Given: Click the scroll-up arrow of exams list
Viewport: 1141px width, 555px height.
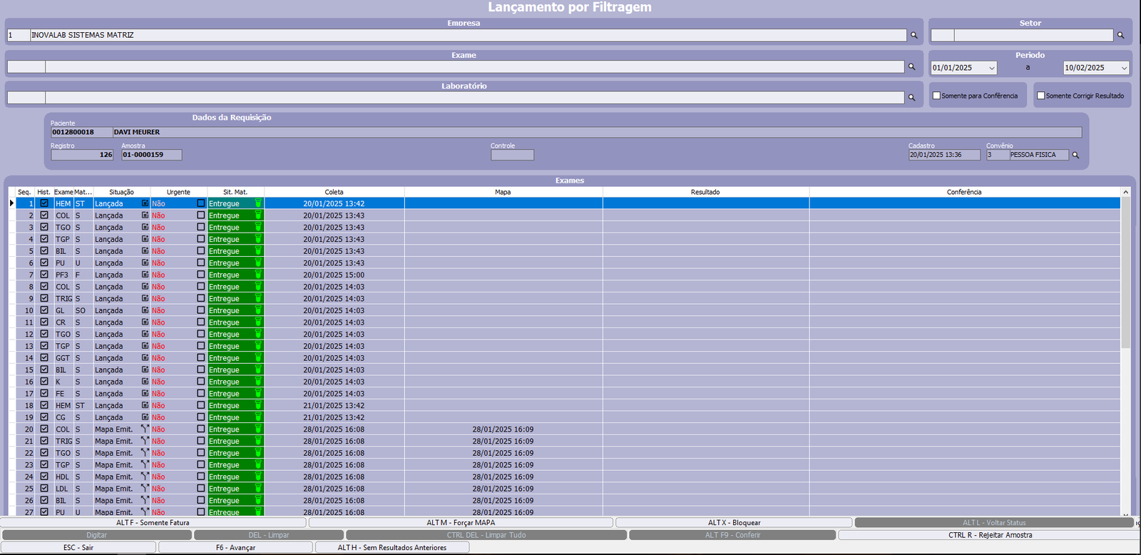Looking at the screenshot, I should (1125, 192).
